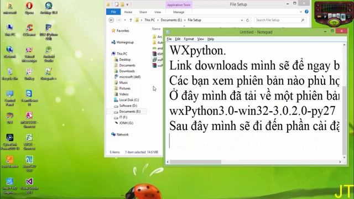
Task: Open Explorer help question mark icon
Action: coord(306,12)
